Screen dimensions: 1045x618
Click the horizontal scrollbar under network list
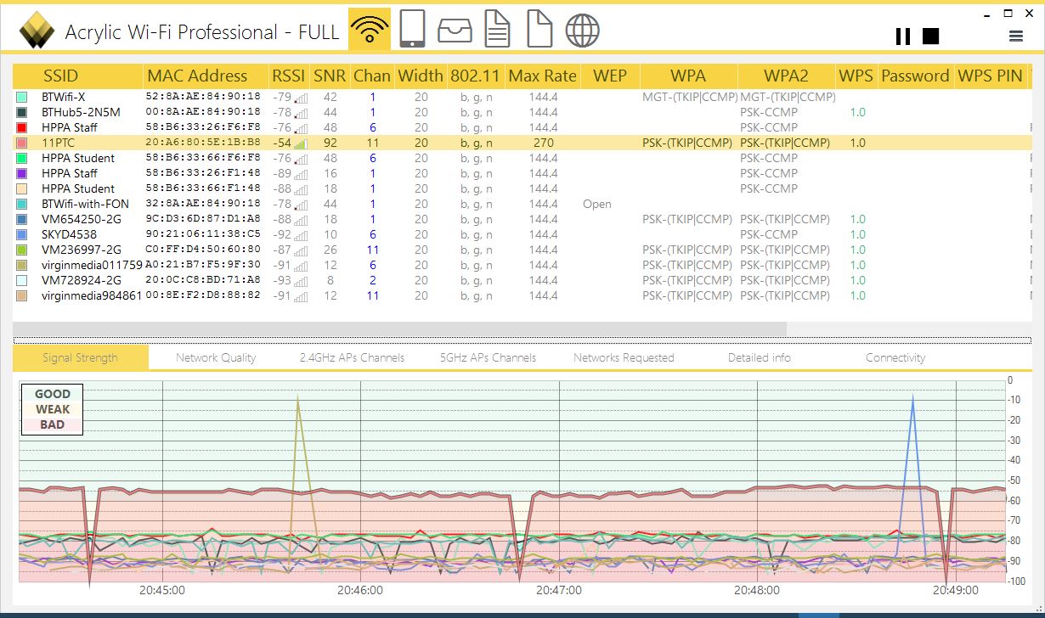click(x=399, y=328)
